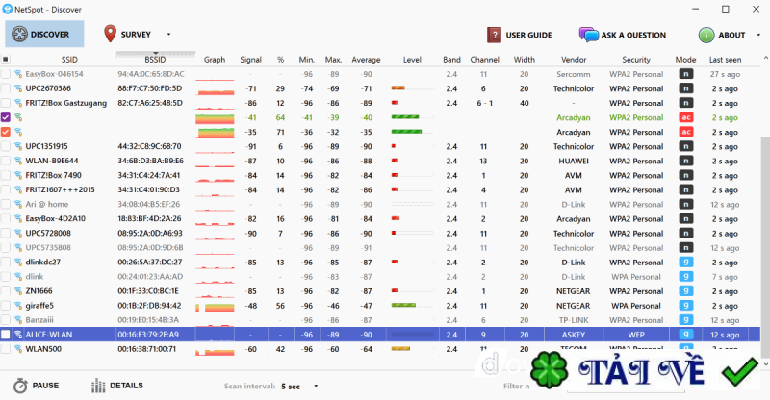
Task: Check the UPC2670386 network checkbox
Action: pyautogui.click(x=6, y=88)
